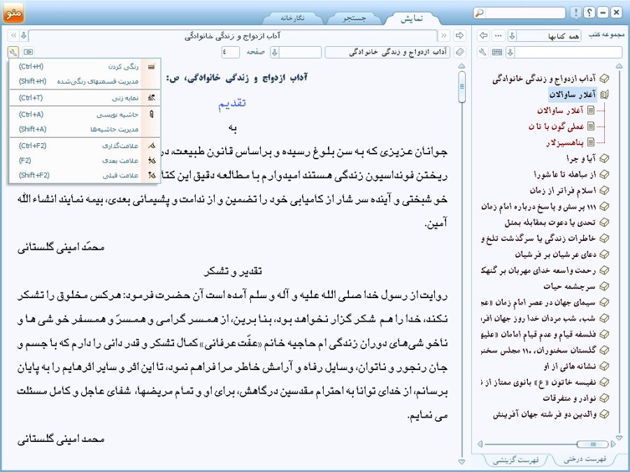Collapse the open-book icon of آغلار ساوالان
Viewport: 630px width, 472px height.
[604, 94]
